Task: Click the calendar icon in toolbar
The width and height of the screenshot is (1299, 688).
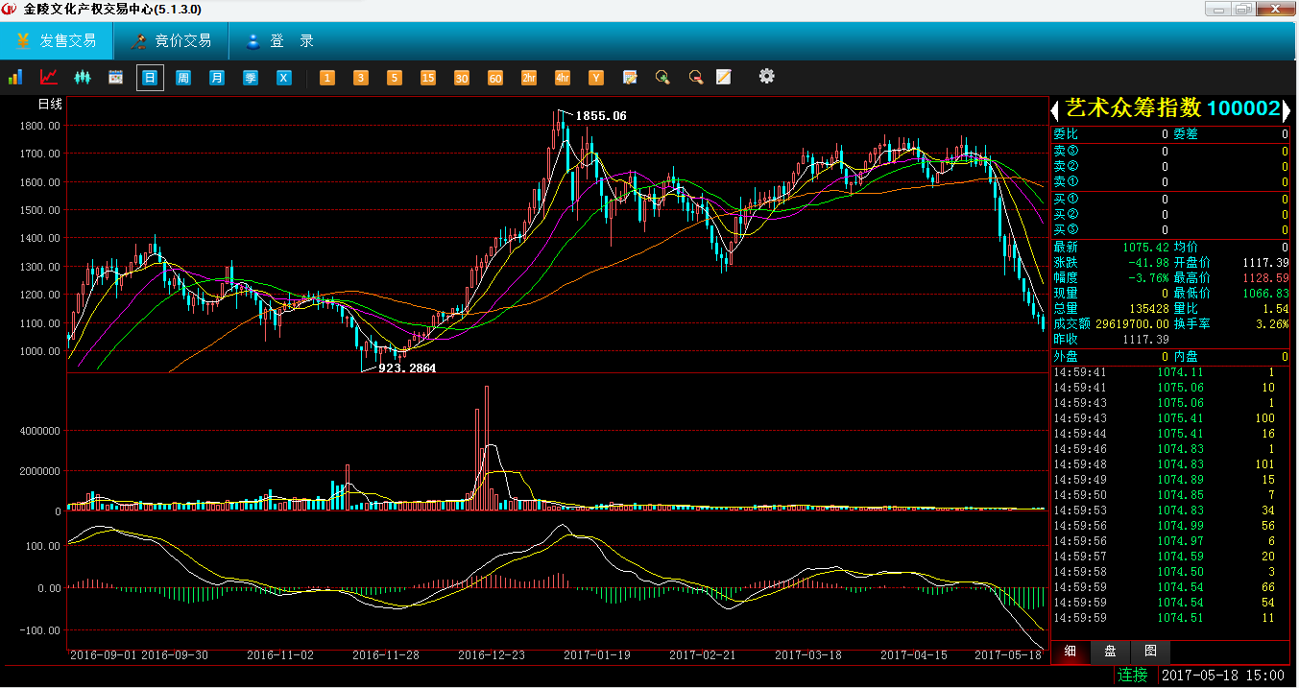Action: (x=115, y=77)
